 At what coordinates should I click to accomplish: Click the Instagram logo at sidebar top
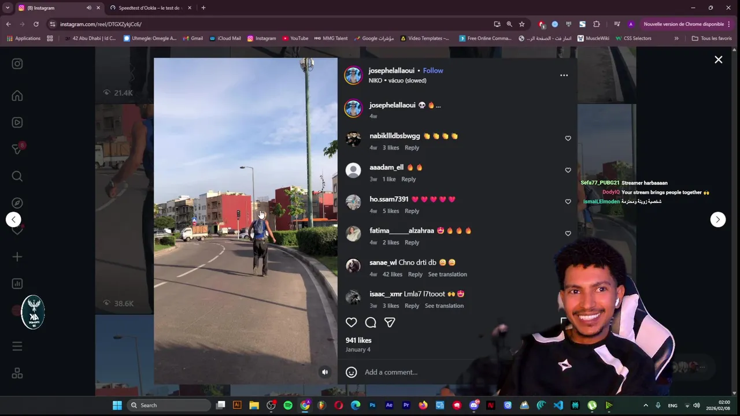click(17, 64)
